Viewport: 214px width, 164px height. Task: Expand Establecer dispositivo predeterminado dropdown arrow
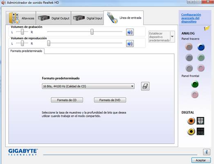pyautogui.click(x=172, y=36)
